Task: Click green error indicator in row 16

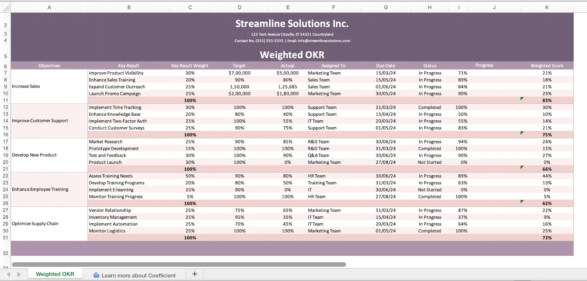Action: tap(522, 133)
